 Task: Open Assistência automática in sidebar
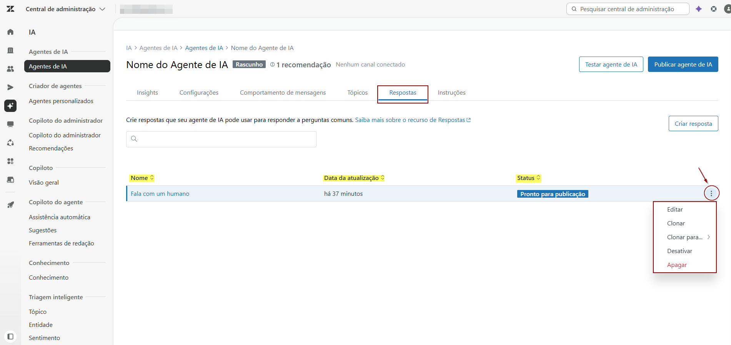pyautogui.click(x=60, y=217)
